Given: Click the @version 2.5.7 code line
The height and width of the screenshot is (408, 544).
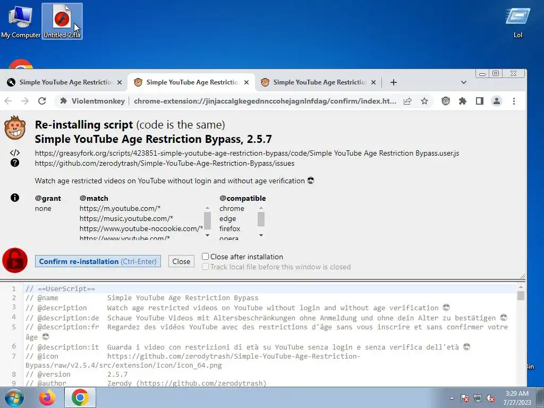Looking at the screenshot, I should click(x=76, y=375).
